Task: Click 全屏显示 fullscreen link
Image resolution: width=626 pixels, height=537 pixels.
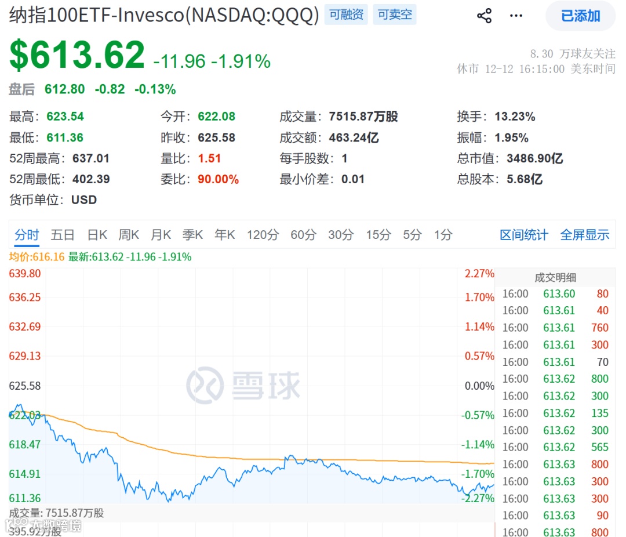Action: tap(585, 235)
